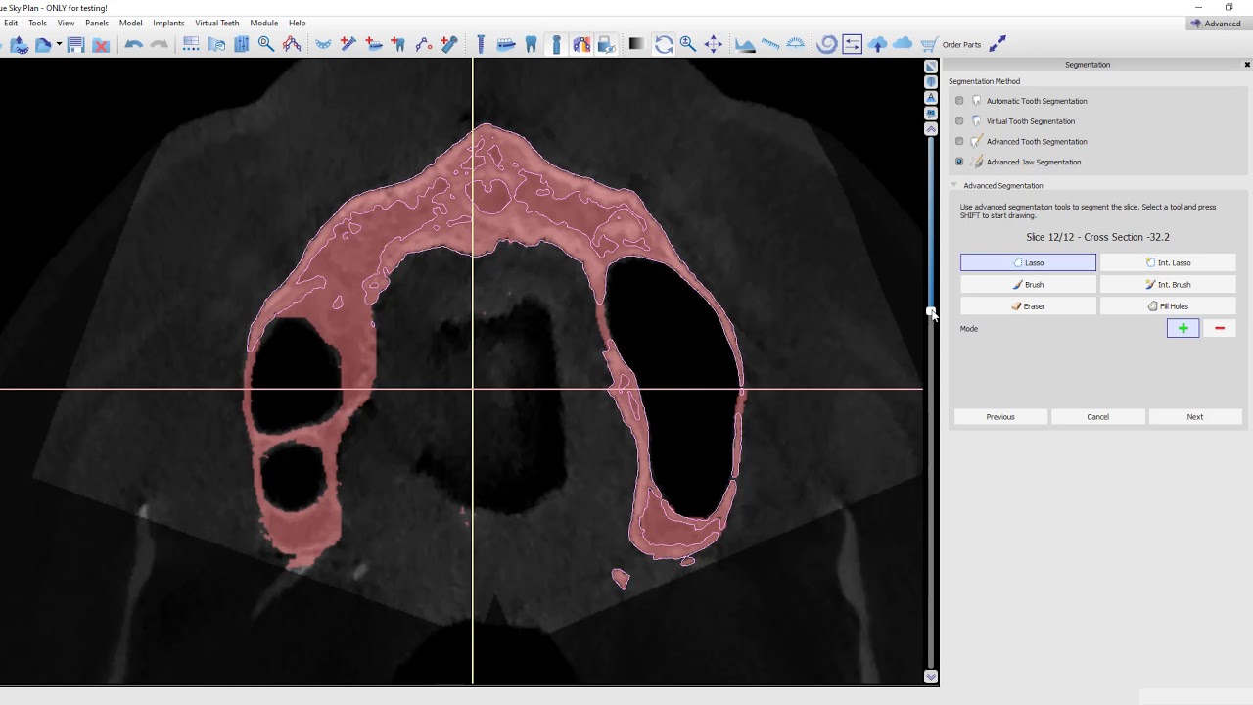
Task: Click the plain blue cloud icon
Action: tap(903, 44)
